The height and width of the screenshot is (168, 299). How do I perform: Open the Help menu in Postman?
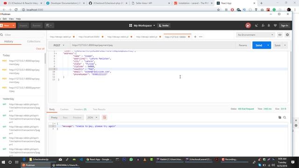pos(18,19)
